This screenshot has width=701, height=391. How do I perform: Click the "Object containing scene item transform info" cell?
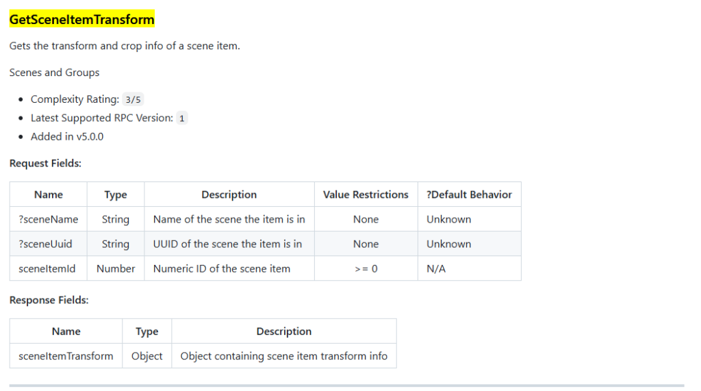pyautogui.click(x=283, y=356)
